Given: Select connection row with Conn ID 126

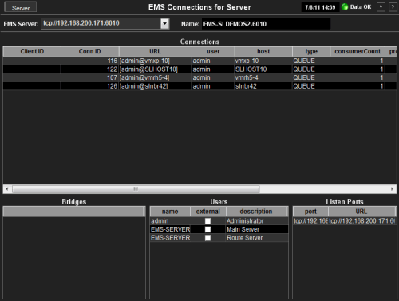Looking at the screenshot, I should 199,86.
